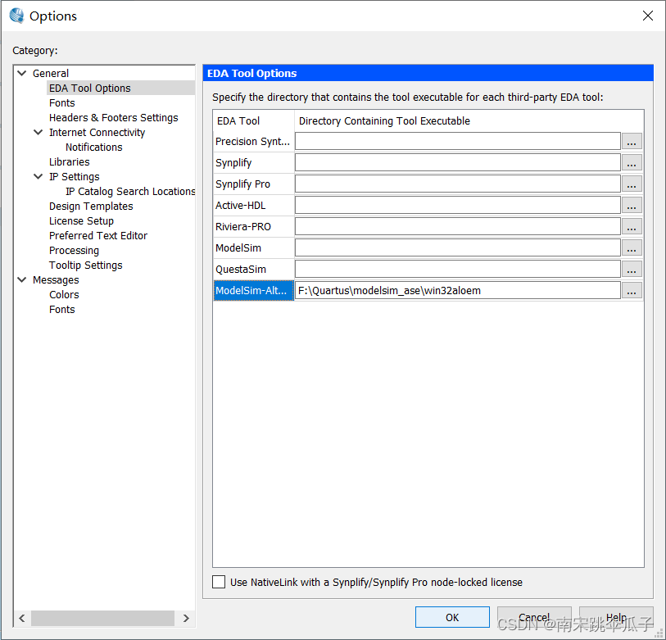Close the Options dialog
The width and height of the screenshot is (666, 640).
click(x=648, y=16)
